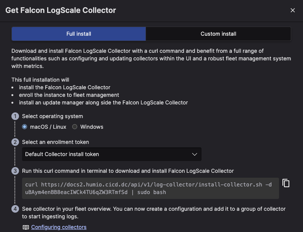Screen dimensions: 303x232
Task: Click the step 3 number badge
Action: tap(15, 171)
